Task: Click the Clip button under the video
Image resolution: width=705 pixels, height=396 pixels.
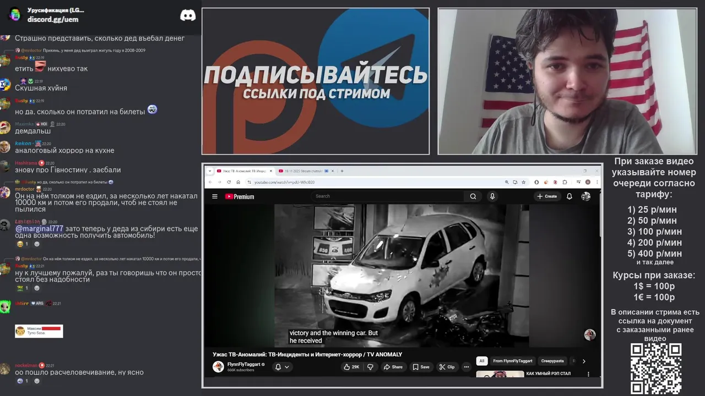Action: coord(447,367)
